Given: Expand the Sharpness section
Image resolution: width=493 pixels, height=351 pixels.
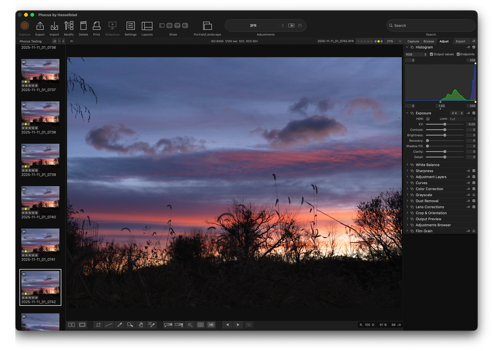Looking at the screenshot, I should 407,171.
